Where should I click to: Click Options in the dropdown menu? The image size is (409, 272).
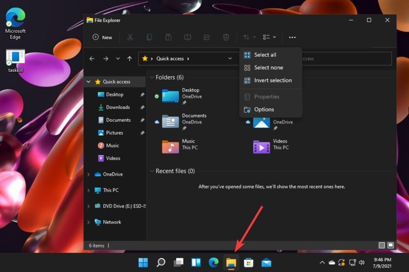(x=264, y=109)
